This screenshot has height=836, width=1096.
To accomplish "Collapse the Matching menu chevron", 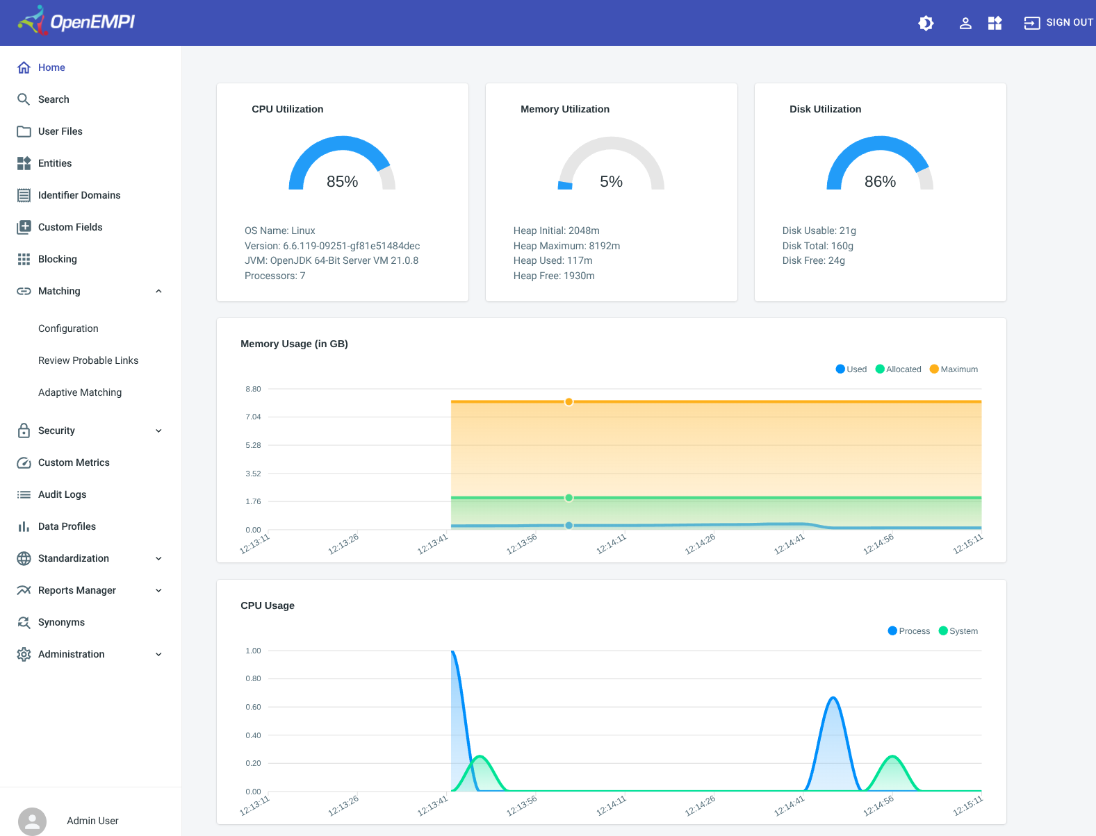I will [x=158, y=291].
